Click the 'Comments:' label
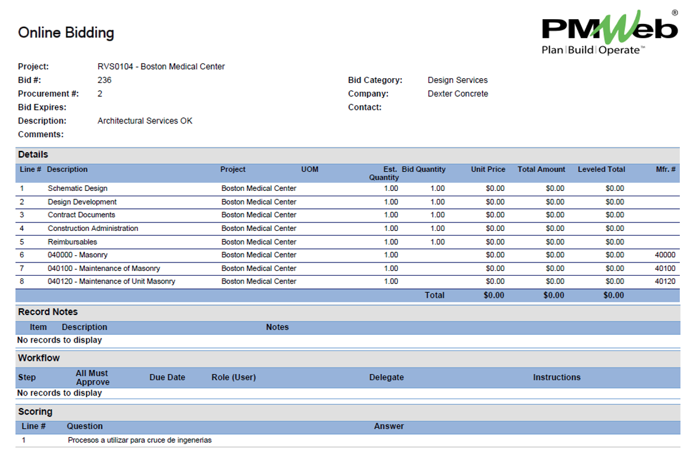Viewport: 696px width, 460px height. tap(41, 134)
